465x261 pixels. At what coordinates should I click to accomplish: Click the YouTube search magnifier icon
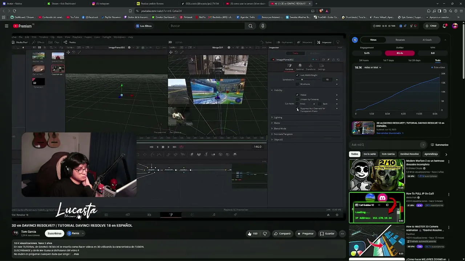[x=250, y=26]
